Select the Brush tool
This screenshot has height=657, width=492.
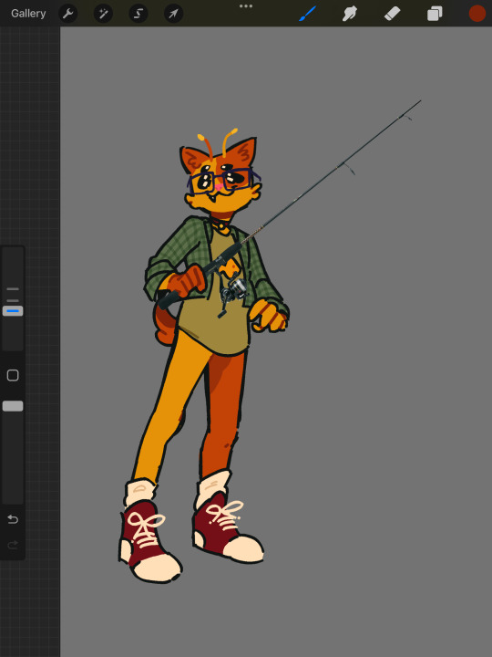click(x=308, y=14)
